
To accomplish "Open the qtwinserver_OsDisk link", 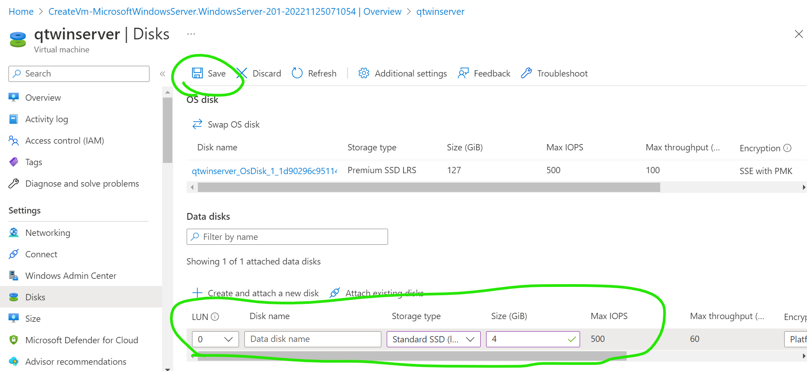I will (x=265, y=171).
